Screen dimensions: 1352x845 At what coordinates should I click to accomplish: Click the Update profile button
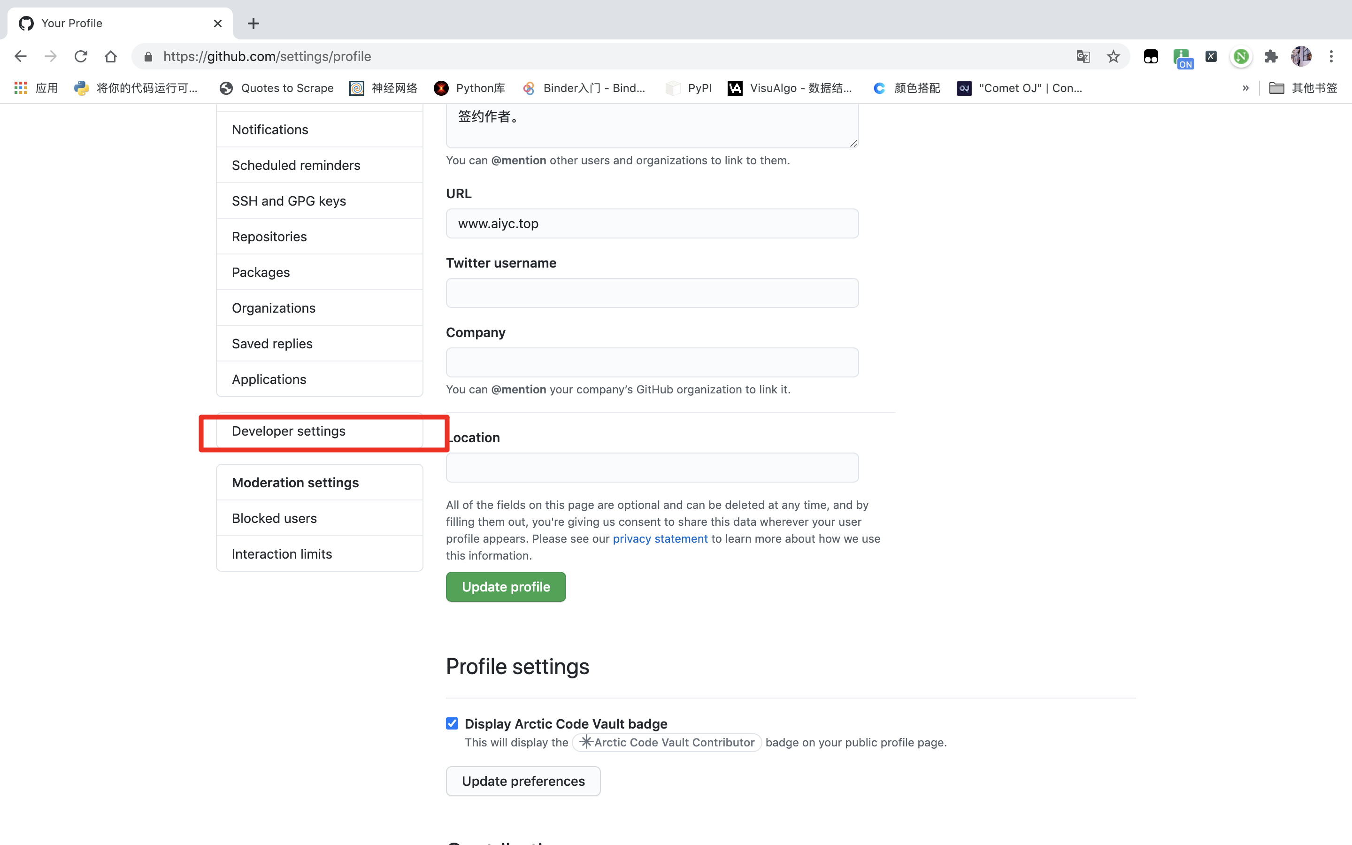coord(506,587)
